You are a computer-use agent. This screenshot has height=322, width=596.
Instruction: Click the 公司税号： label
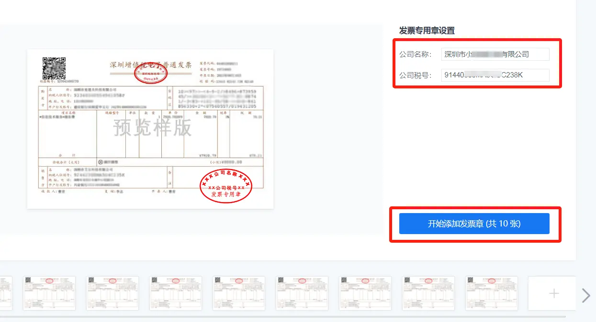click(416, 75)
